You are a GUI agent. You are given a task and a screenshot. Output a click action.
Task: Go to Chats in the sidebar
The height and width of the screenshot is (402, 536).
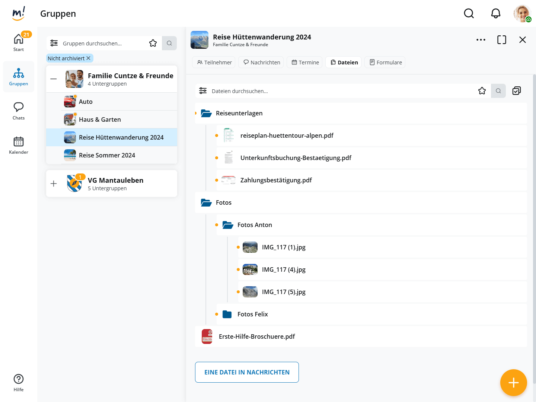point(19,111)
